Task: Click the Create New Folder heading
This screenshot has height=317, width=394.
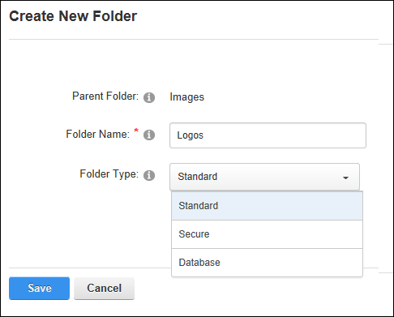Action: tap(73, 16)
